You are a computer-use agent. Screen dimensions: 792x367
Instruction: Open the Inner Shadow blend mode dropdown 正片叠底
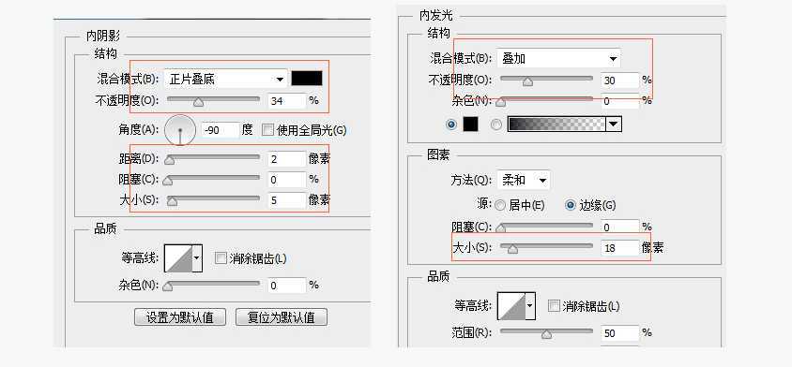coord(226,79)
